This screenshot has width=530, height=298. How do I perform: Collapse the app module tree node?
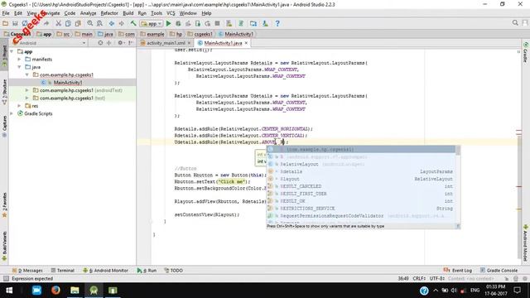pyautogui.click(x=12, y=51)
